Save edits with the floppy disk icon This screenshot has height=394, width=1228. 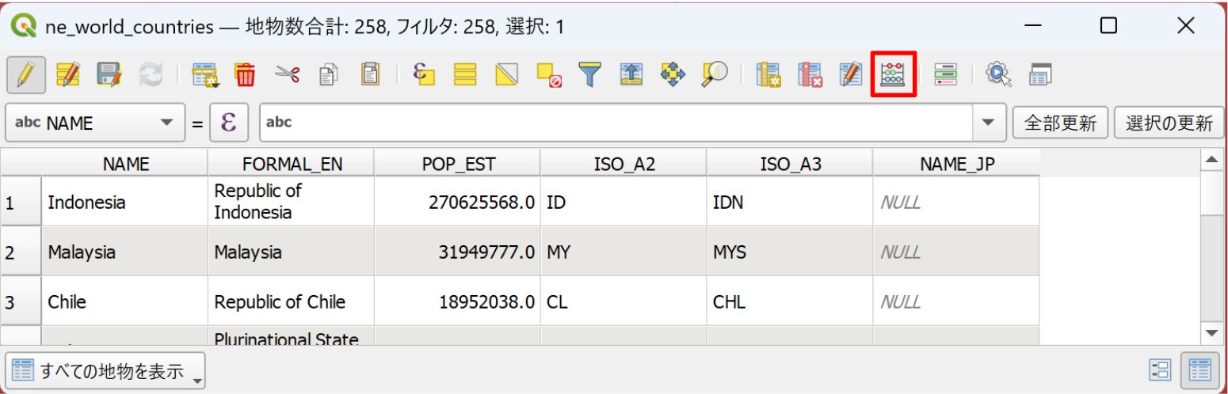[x=109, y=75]
